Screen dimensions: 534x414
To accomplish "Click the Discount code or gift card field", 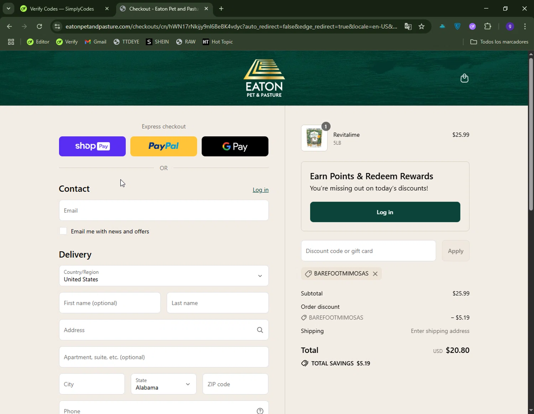I will pyautogui.click(x=368, y=251).
